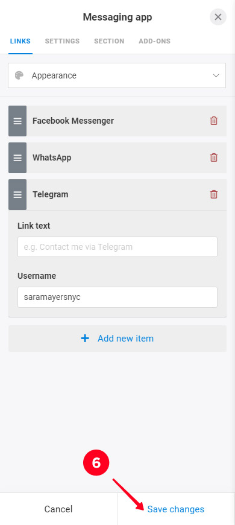235x525 pixels.
Task: Go to the Add-ons tab
Action: coord(154,41)
